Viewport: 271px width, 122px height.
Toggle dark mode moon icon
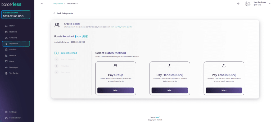click(238, 3)
